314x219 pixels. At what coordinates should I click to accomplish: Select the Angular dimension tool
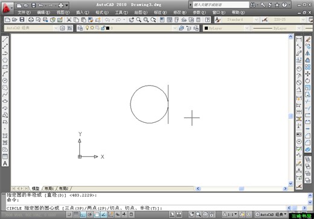[299, 90]
